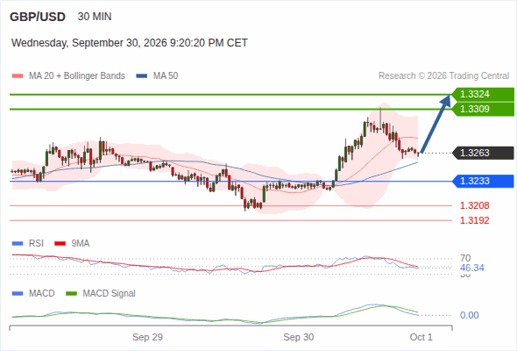
Task: Click the GBP/USD pair title
Action: click(38, 17)
